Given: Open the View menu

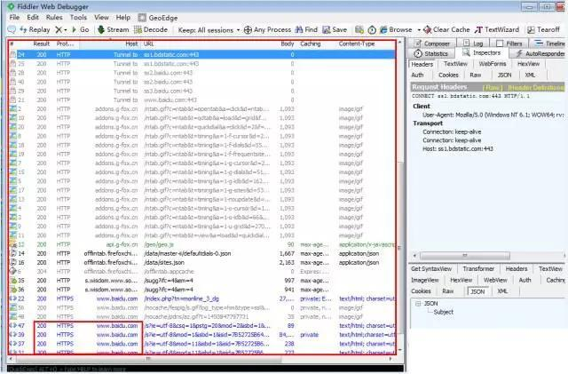Looking at the screenshot, I should pos(101,18).
